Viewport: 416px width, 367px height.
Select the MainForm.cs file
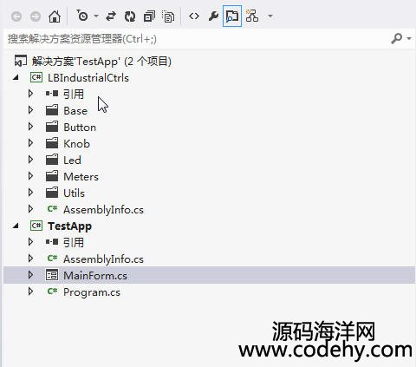pyautogui.click(x=95, y=275)
